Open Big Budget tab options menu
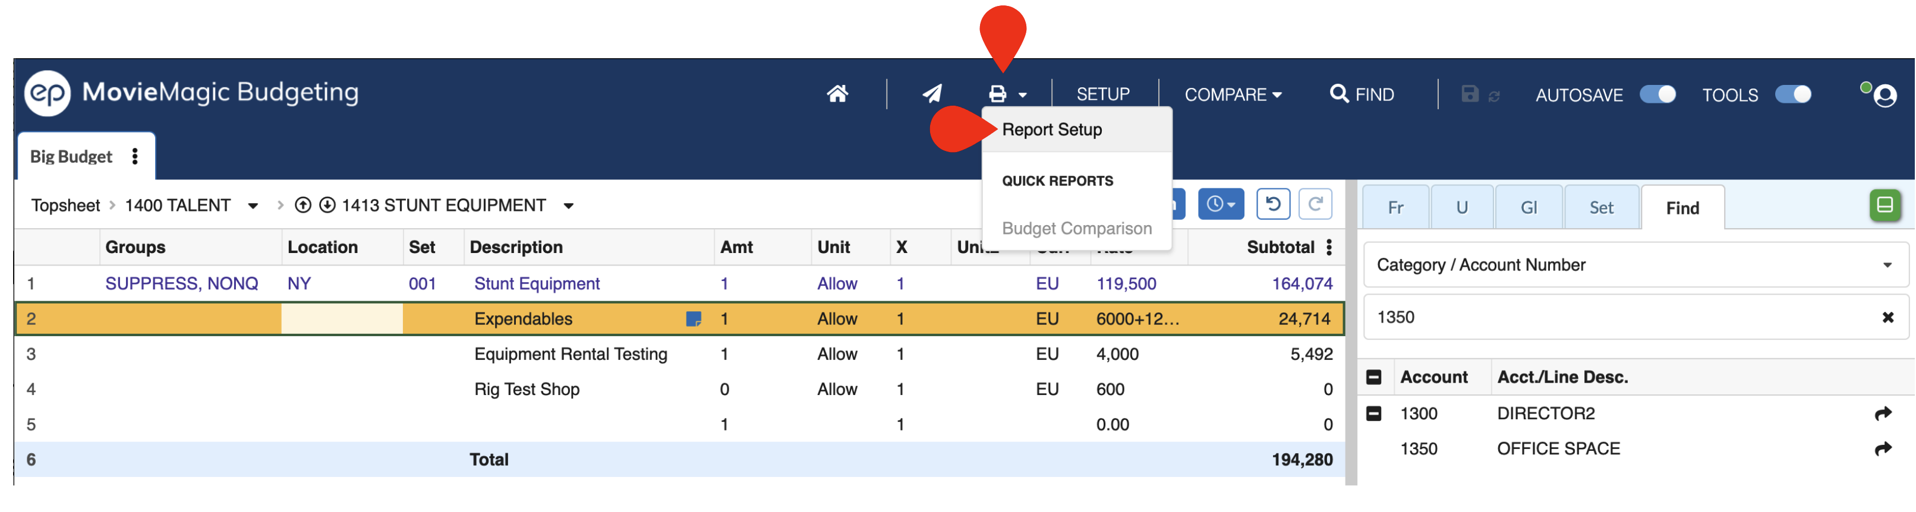 (x=135, y=156)
